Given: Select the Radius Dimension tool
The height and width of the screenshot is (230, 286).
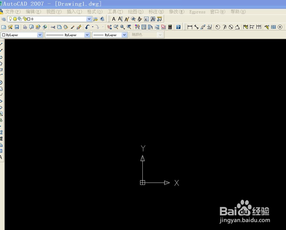Looking at the screenshot, I should click(x=218, y=27).
